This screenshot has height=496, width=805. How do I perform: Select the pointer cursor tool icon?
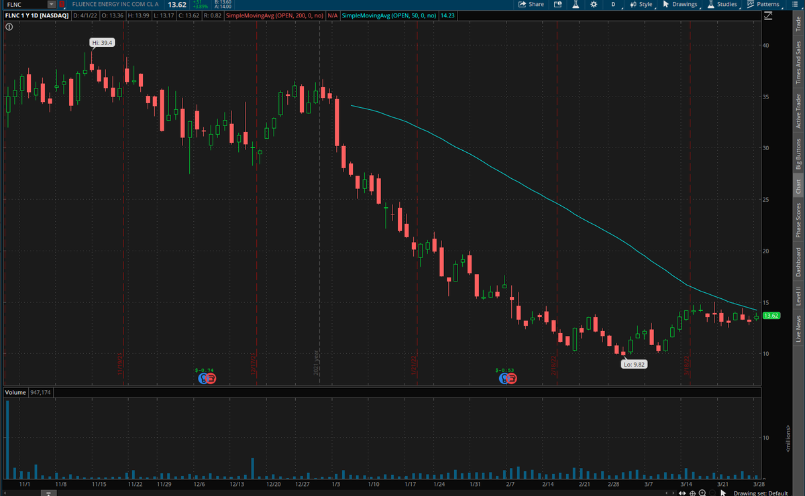click(724, 493)
